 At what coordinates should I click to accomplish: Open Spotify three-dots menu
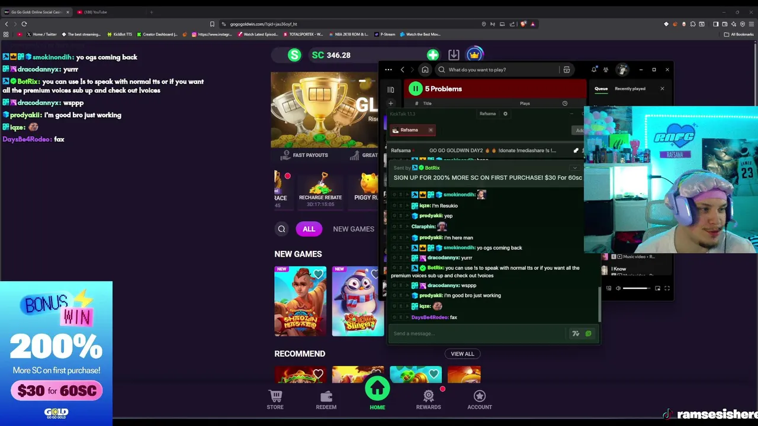click(x=388, y=70)
